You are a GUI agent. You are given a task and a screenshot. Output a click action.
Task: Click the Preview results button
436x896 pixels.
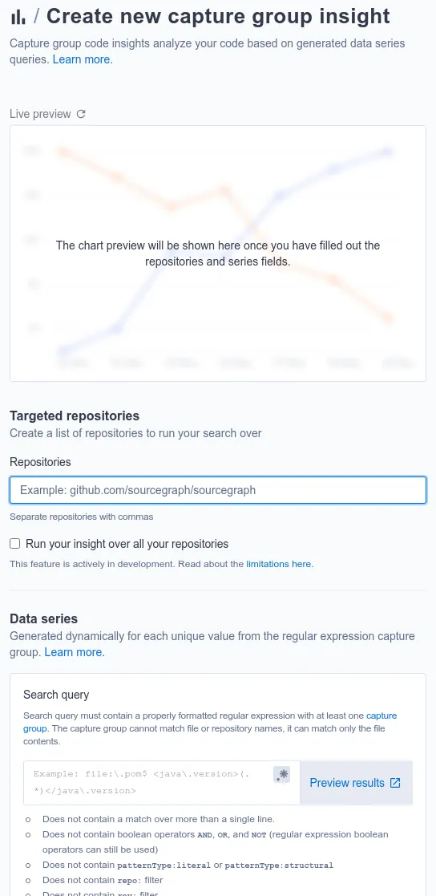pyautogui.click(x=356, y=783)
